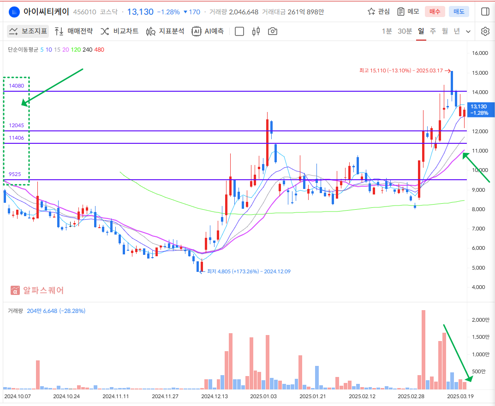This screenshot has height=406, width=495.
Task: Open chart settings gear icon
Action: (x=485, y=31)
